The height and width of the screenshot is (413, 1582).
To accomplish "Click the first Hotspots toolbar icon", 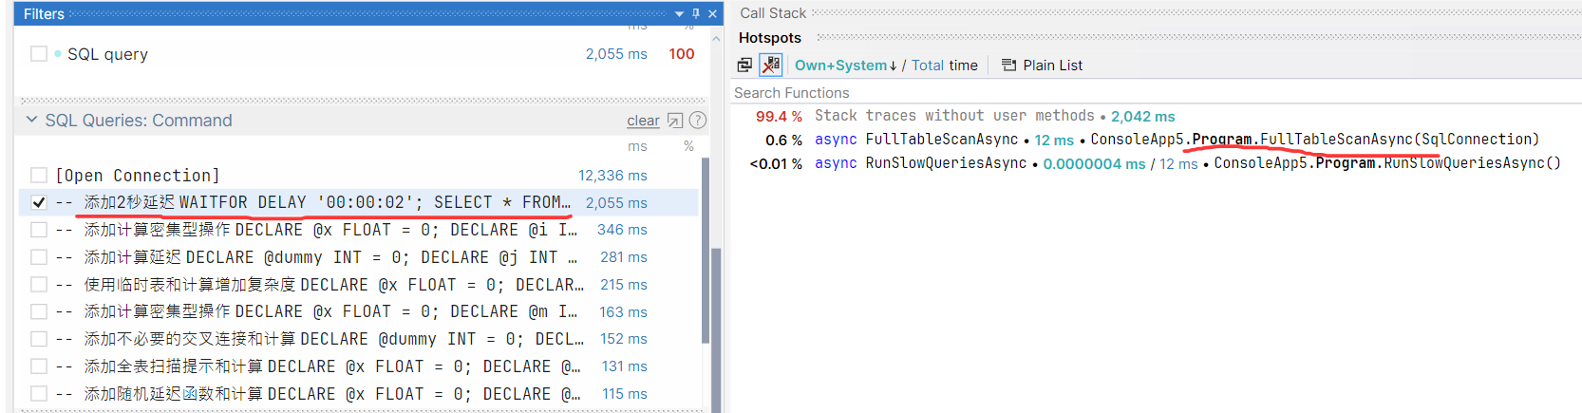I will pos(744,66).
